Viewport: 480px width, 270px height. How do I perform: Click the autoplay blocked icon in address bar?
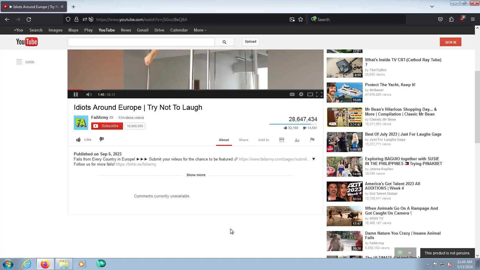tap(91, 19)
